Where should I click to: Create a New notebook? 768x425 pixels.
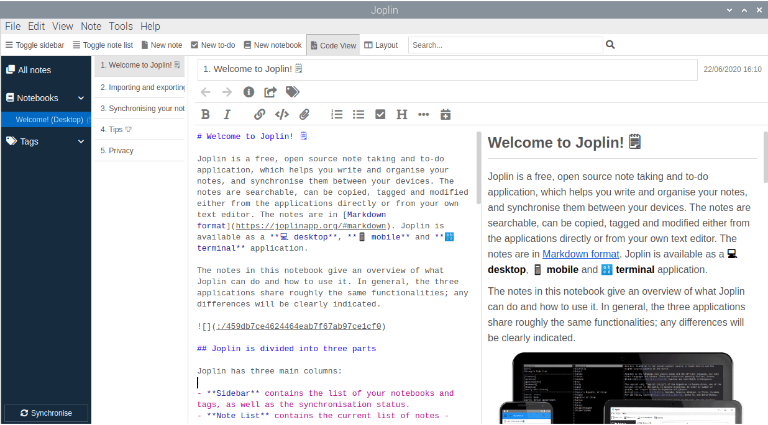point(273,45)
